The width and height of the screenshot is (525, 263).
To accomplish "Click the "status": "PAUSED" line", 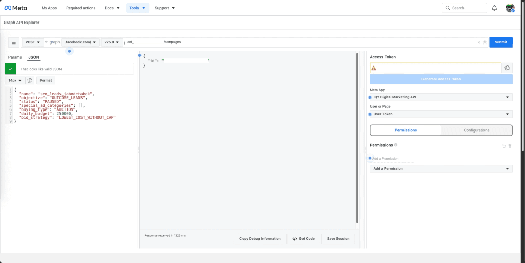I will pyautogui.click(x=41, y=102).
